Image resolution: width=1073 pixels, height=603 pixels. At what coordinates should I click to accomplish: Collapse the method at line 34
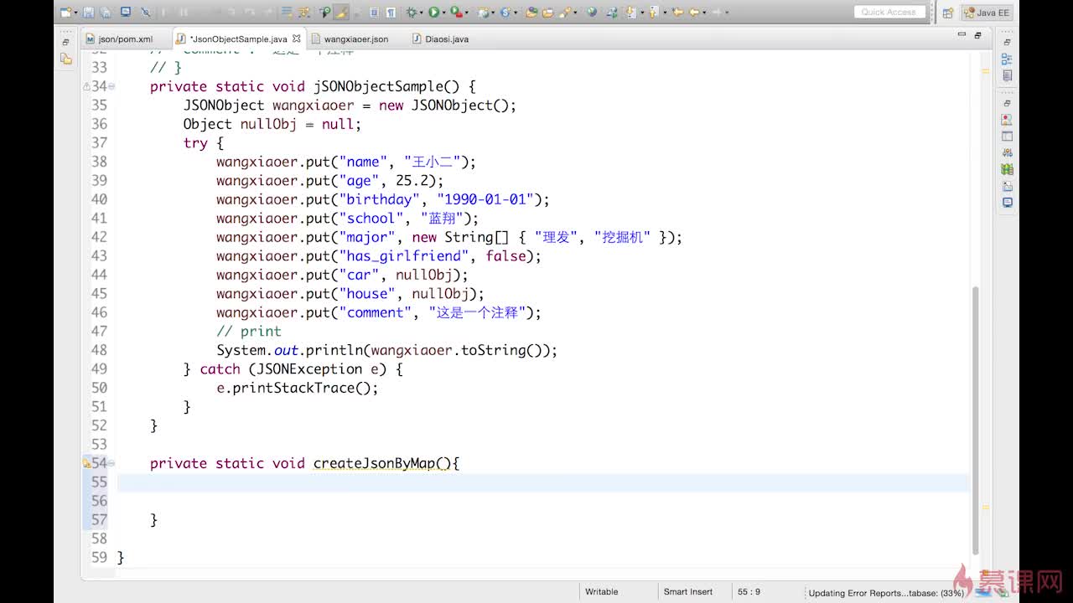coord(111,86)
